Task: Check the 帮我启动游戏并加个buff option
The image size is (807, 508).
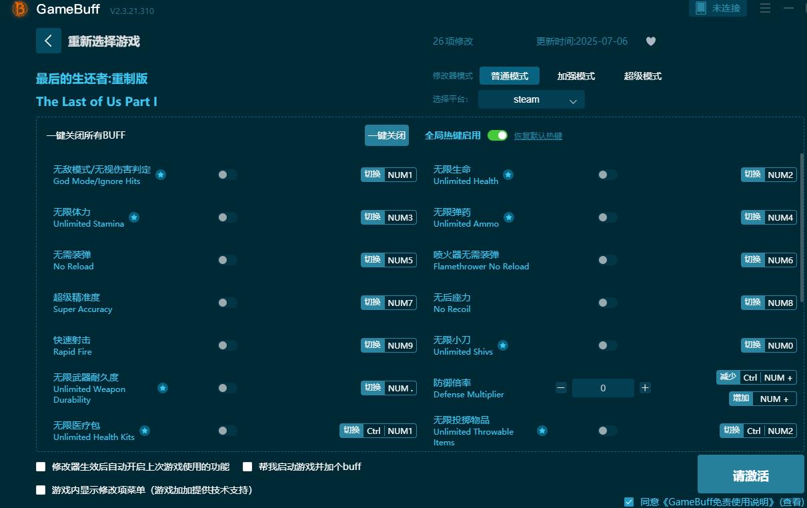Action: pos(247,467)
